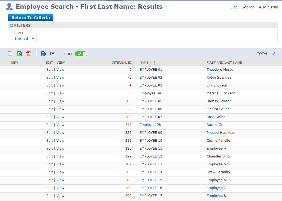The width and height of the screenshot is (282, 201).
Task: Edit the EMPLOYEE 10 record
Action: pos(50,141)
